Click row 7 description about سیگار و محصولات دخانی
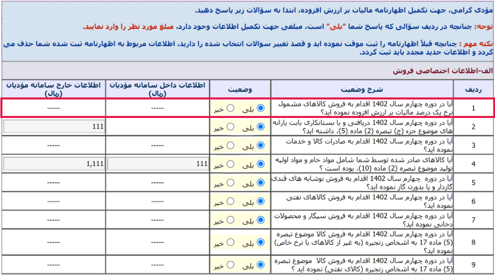 [x=364, y=220]
